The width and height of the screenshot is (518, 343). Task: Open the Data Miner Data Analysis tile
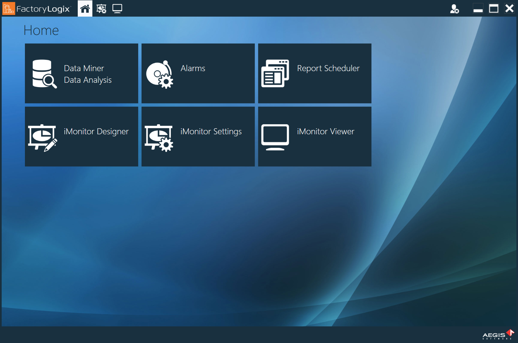coord(88,74)
